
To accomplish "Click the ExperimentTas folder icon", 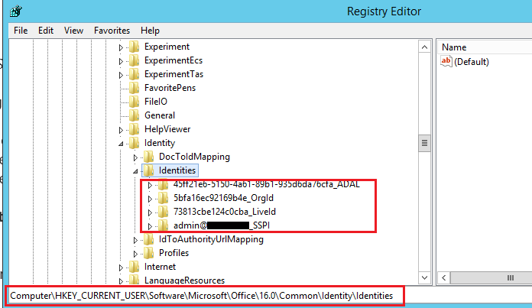I will (135, 74).
